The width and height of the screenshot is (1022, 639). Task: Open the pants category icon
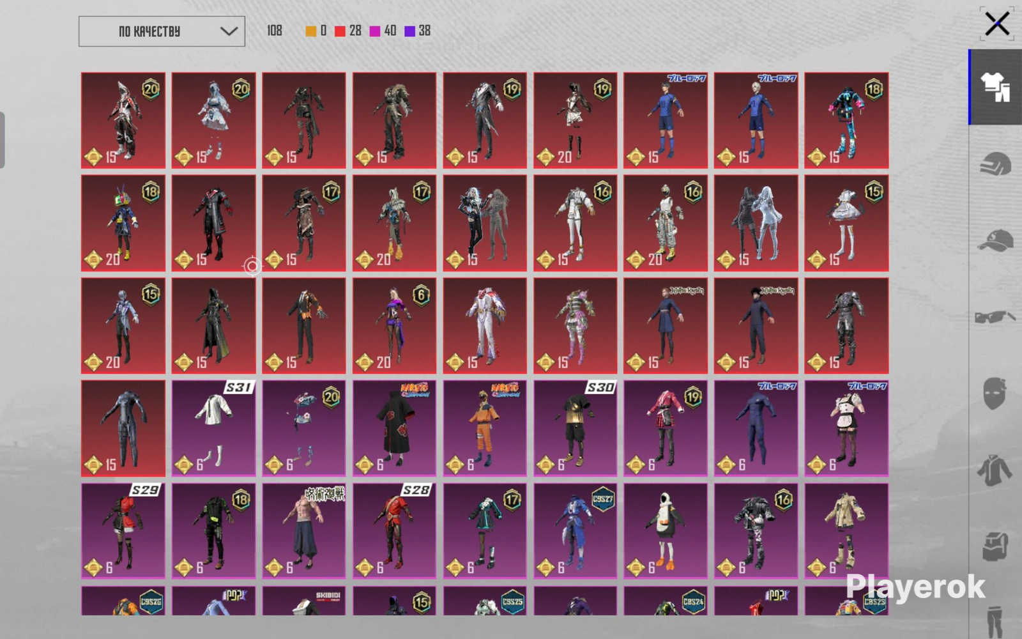(995, 621)
